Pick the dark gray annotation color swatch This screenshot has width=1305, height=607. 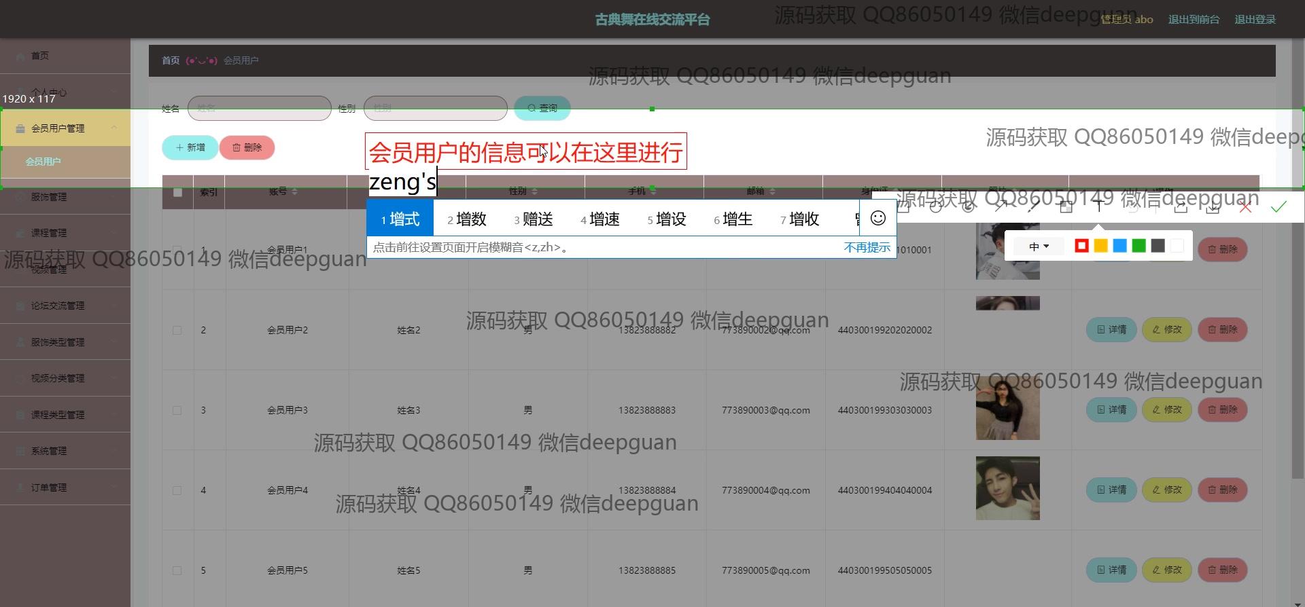(1158, 246)
